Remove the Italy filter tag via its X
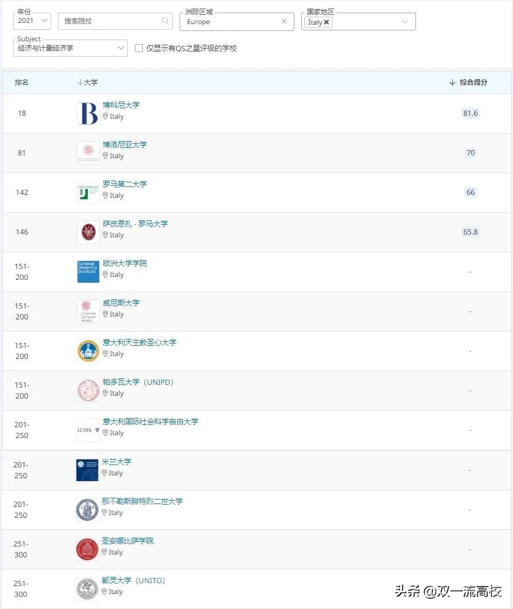Viewport: 513px width, 609px height. (326, 22)
